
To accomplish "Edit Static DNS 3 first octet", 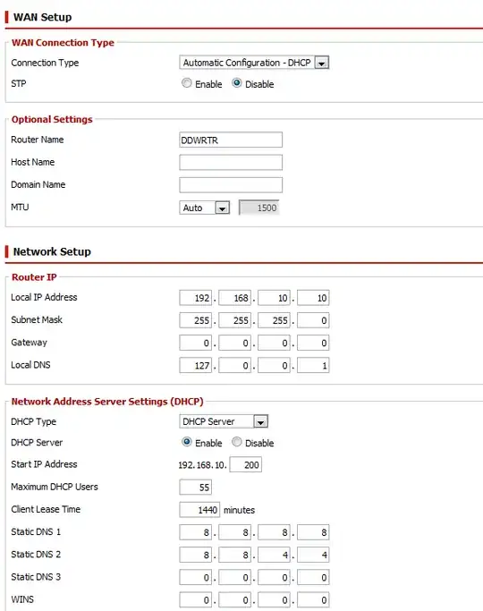I will [196, 578].
